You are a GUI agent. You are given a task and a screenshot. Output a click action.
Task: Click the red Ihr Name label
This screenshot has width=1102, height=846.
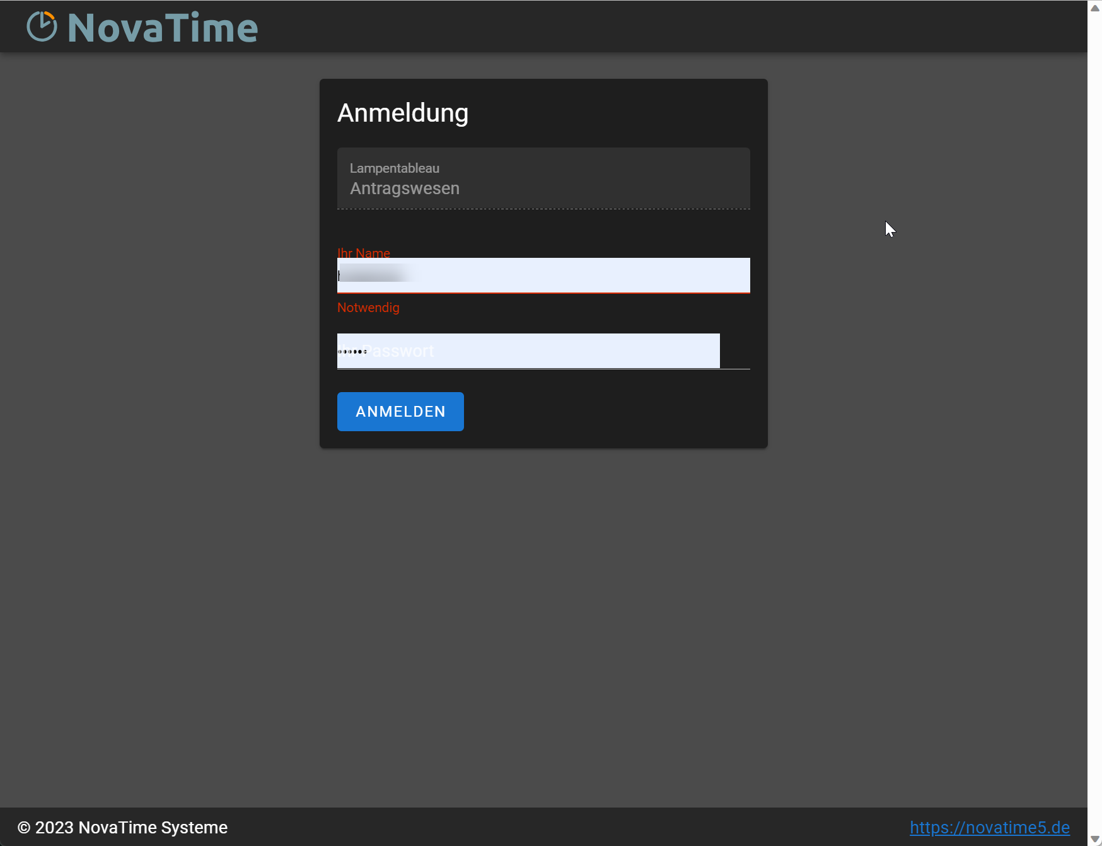tap(364, 253)
